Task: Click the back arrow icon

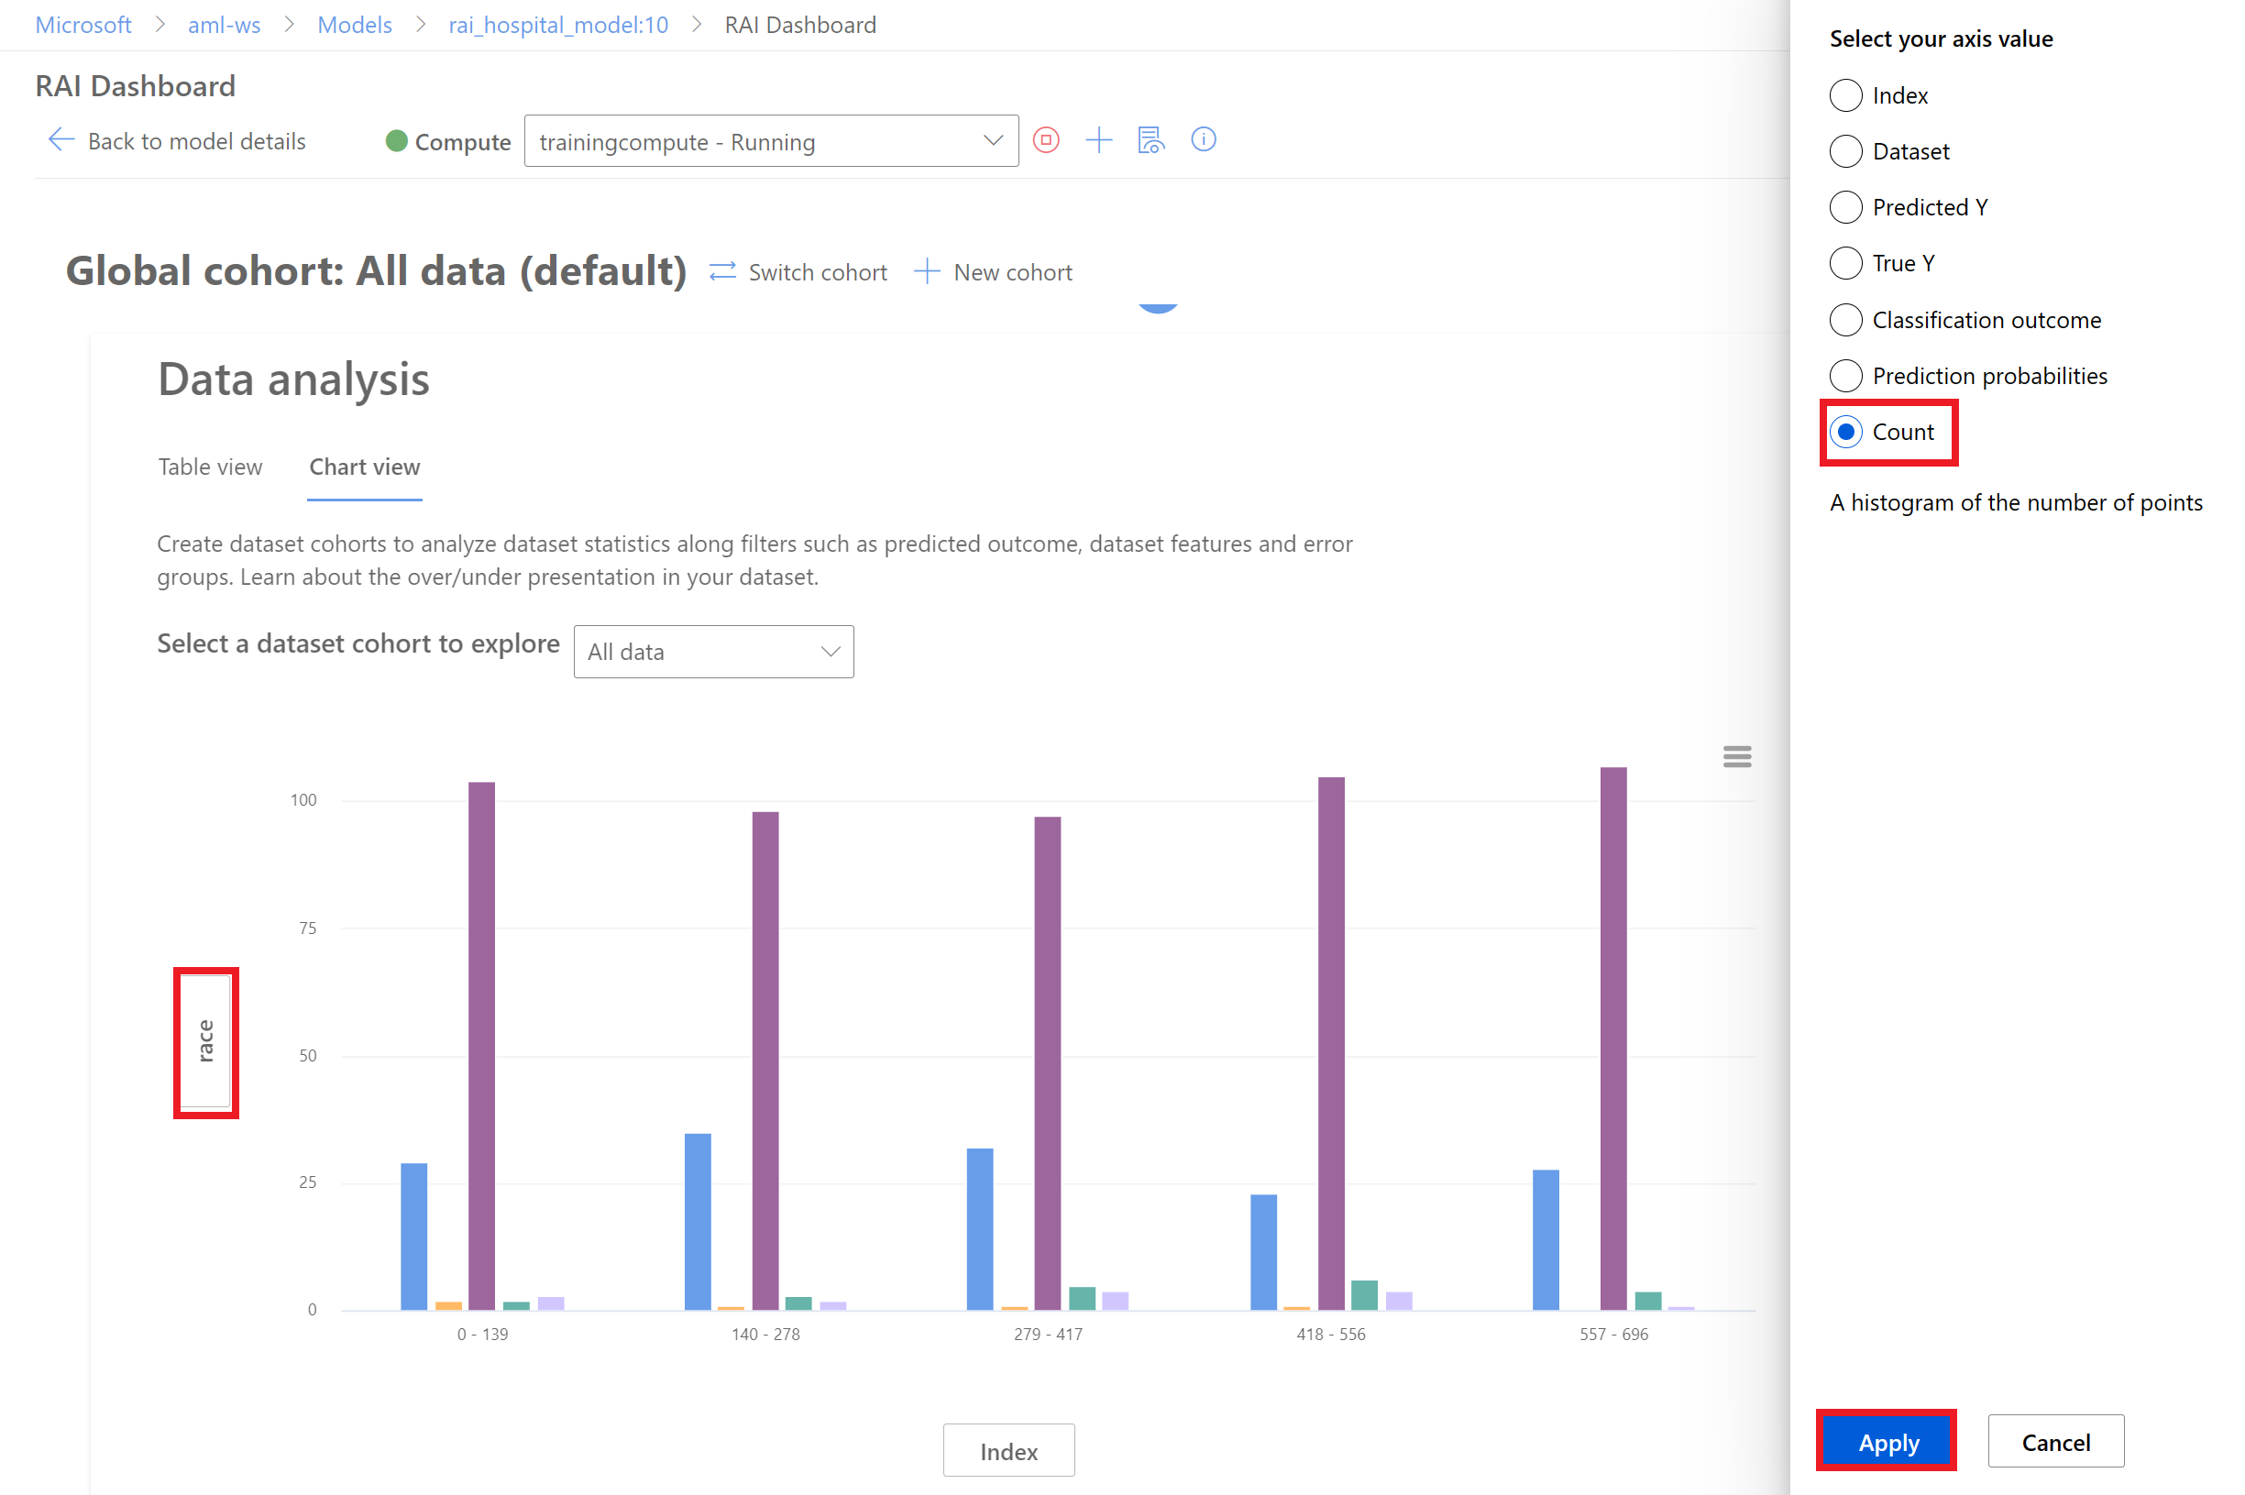Action: coord(61,140)
